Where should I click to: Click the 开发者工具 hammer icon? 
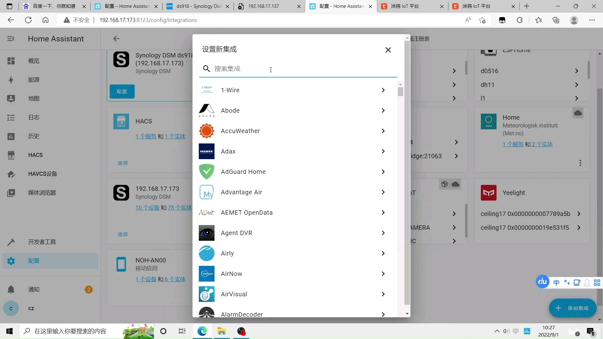[11, 242]
